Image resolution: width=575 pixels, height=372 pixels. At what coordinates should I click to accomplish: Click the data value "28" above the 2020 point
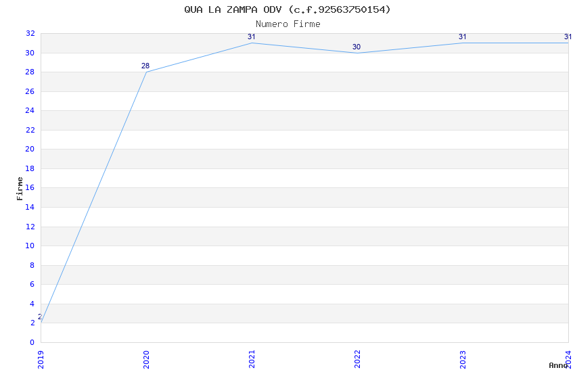point(145,66)
